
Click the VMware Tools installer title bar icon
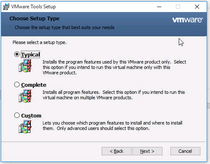(x=6, y=7)
